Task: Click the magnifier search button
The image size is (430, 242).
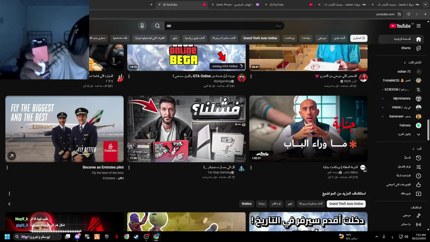Action: (157, 26)
